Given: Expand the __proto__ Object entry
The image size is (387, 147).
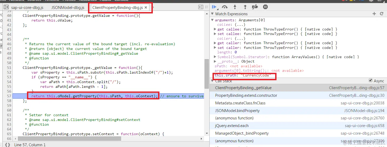Looking at the screenshot, I should [215, 61].
